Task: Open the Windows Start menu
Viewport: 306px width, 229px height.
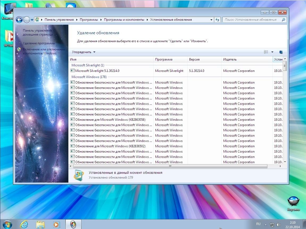Action: [x=7, y=224]
